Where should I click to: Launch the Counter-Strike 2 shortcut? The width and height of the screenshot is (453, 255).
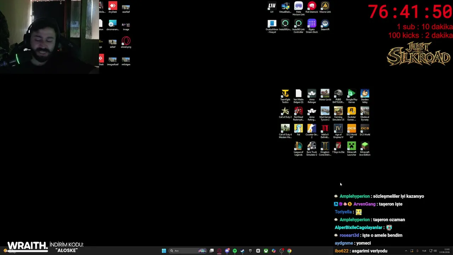(x=312, y=131)
